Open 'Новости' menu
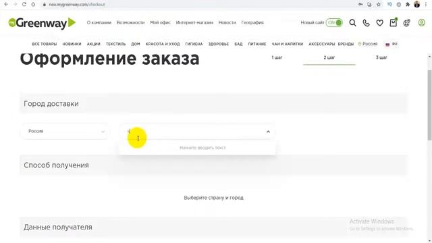 click(x=227, y=22)
